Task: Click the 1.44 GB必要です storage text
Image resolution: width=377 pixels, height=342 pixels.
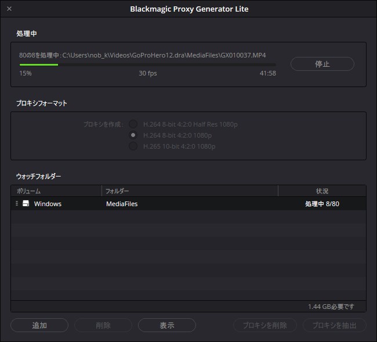Action: (331, 307)
